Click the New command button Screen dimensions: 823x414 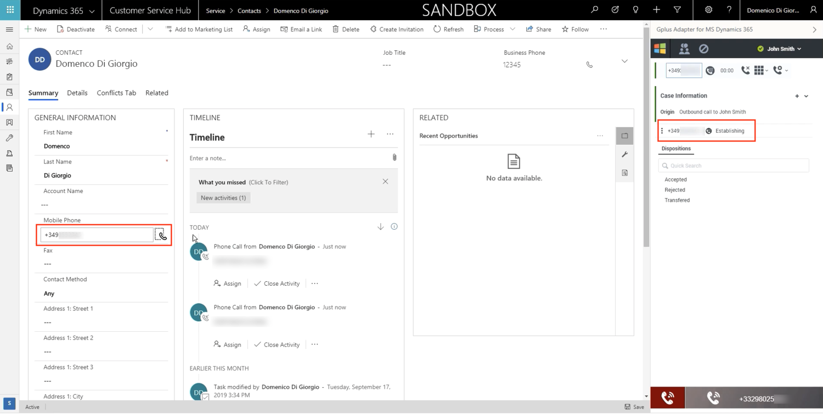36,29
